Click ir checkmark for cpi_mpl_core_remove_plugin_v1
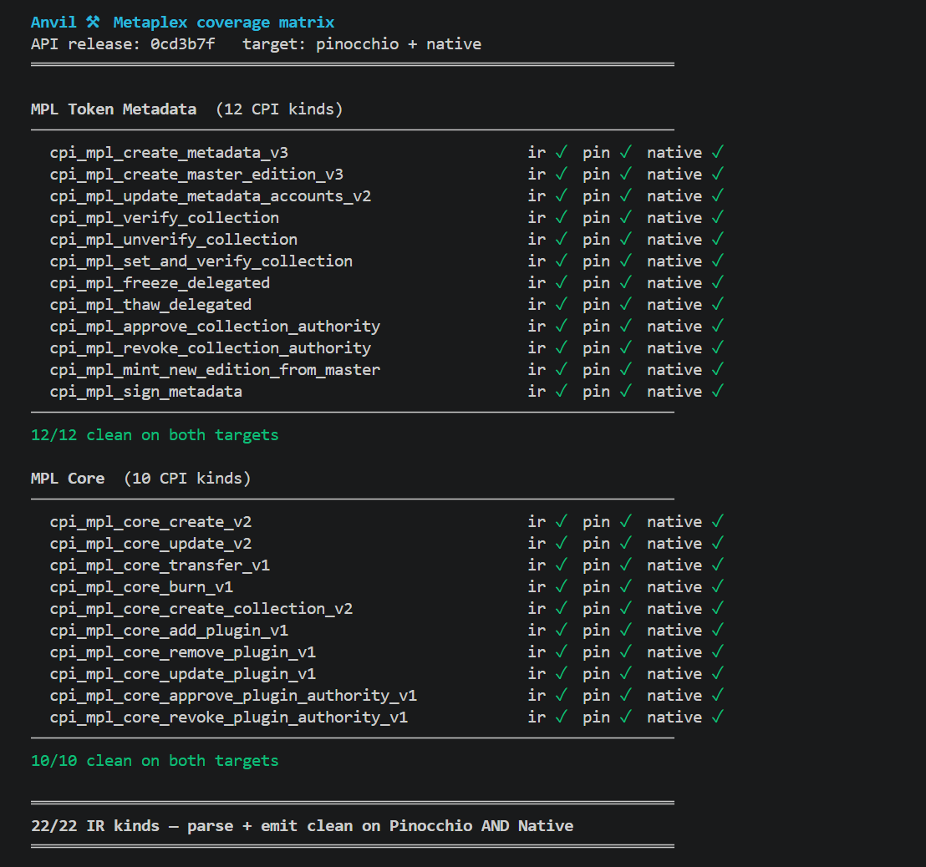The width and height of the screenshot is (926, 867). pyautogui.click(x=561, y=652)
